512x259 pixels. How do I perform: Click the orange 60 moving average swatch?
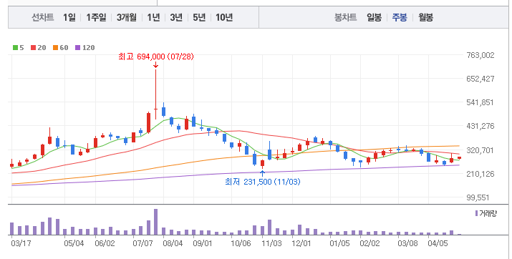[x=55, y=48]
